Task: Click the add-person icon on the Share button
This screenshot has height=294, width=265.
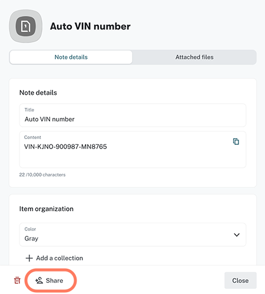Action: click(x=39, y=280)
